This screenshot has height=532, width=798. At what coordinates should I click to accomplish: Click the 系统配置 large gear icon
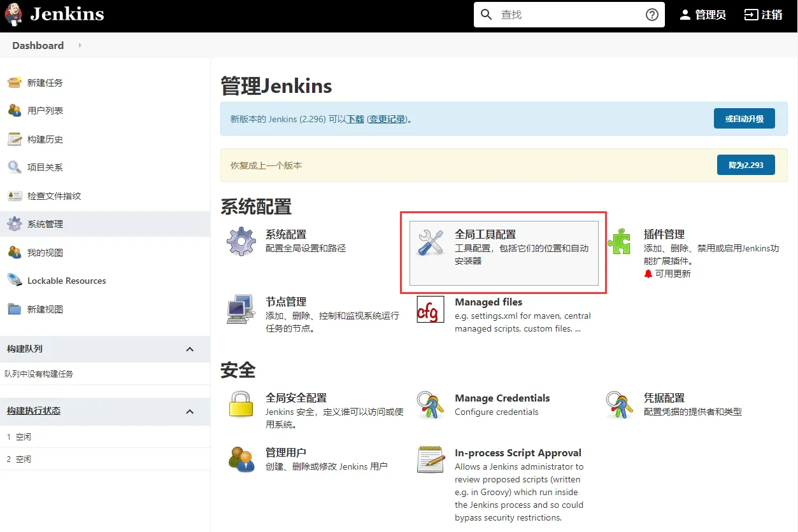pyautogui.click(x=241, y=242)
